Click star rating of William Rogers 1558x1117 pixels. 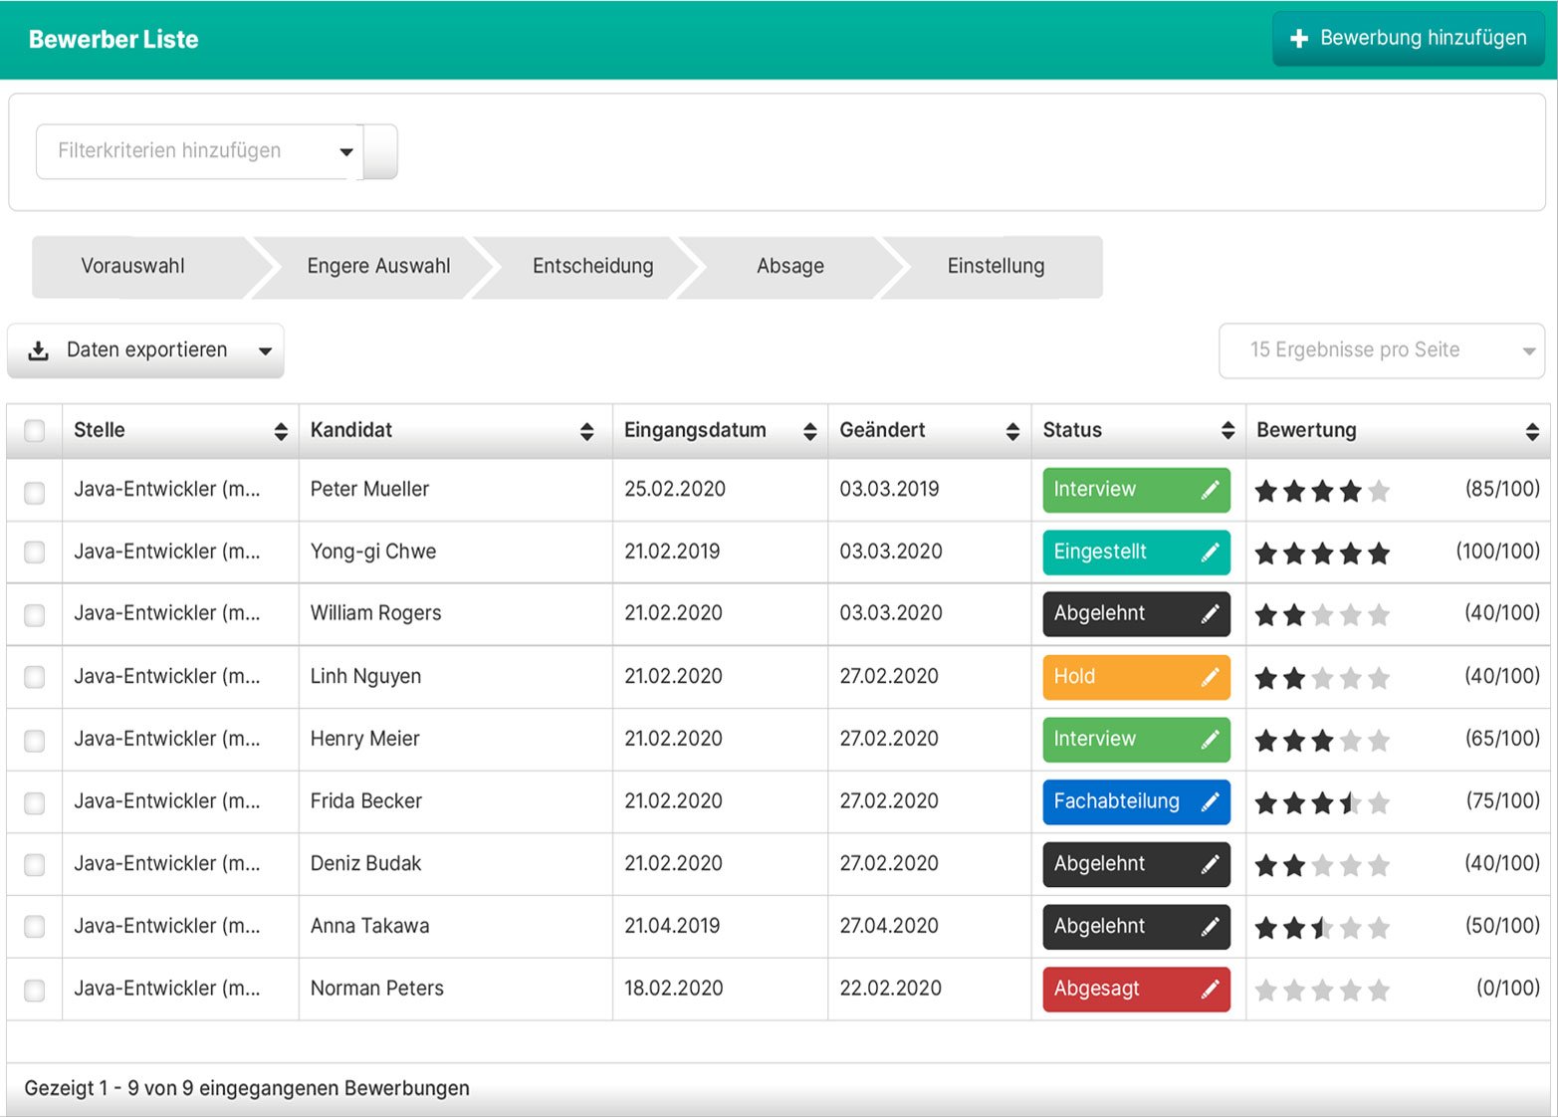pos(1322,615)
